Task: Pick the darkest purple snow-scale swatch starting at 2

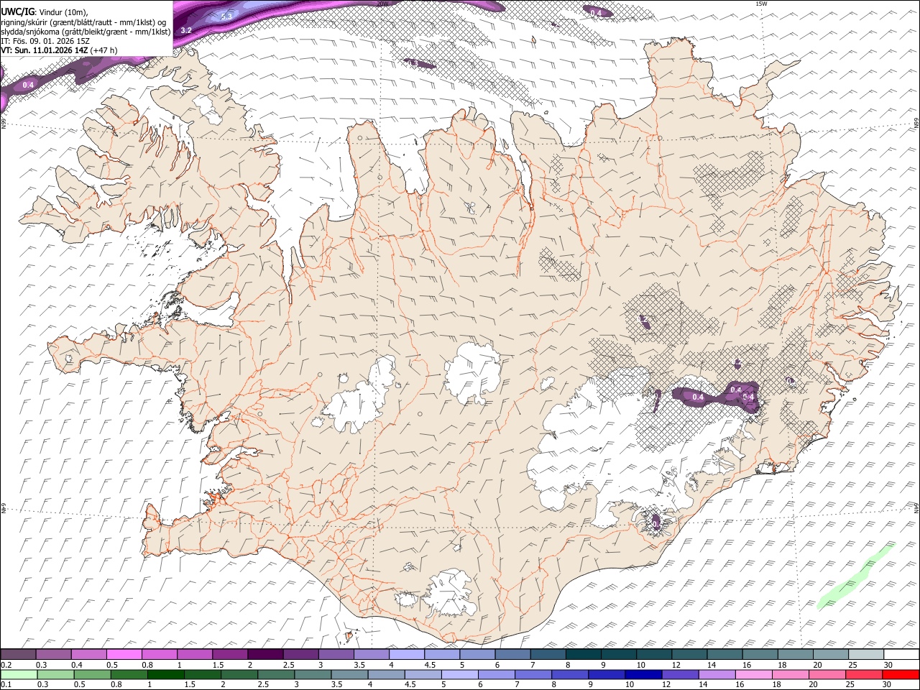Action: click(x=265, y=655)
